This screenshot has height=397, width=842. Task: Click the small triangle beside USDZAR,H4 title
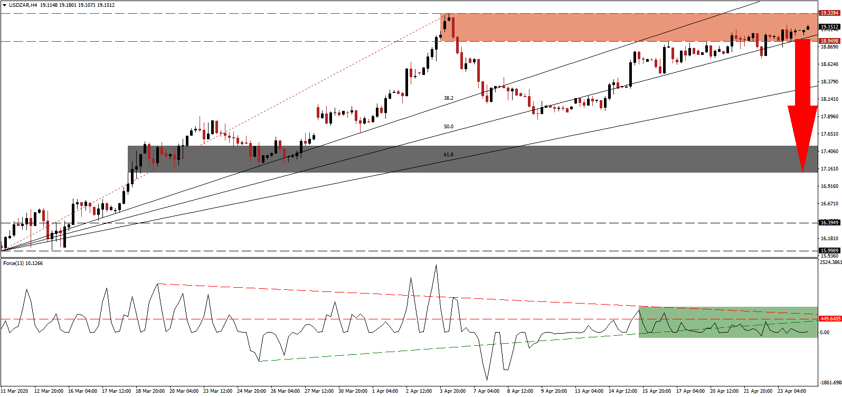[x=5, y=5]
